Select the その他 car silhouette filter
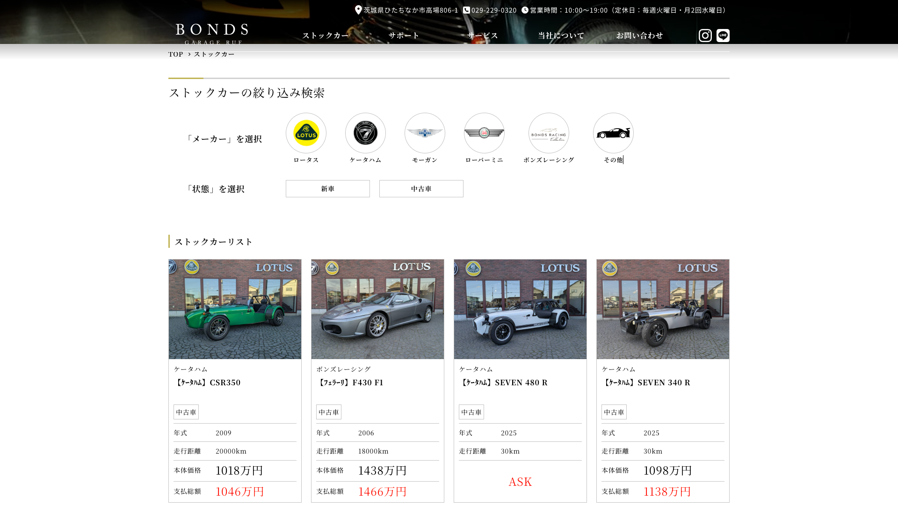The image size is (898, 505). tap(613, 133)
